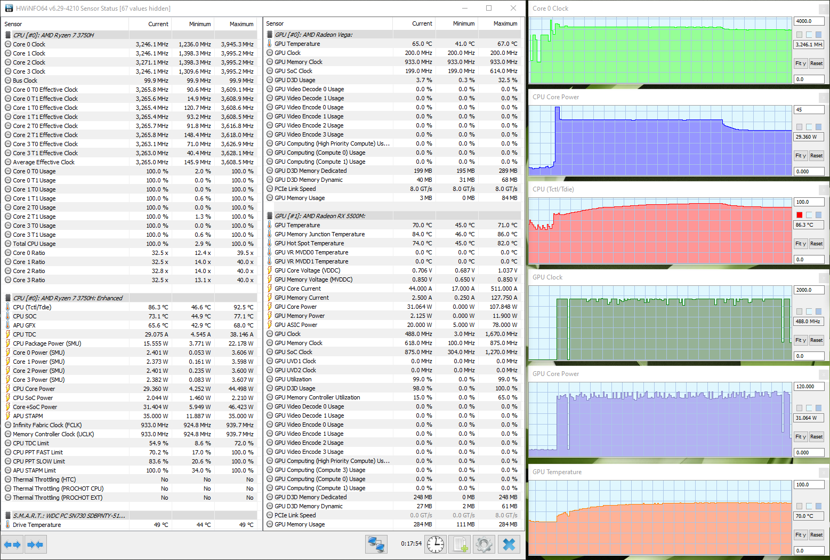Select the Thermal Throttling (PROCHOT EXT) row
830x560 pixels.
(x=129, y=498)
